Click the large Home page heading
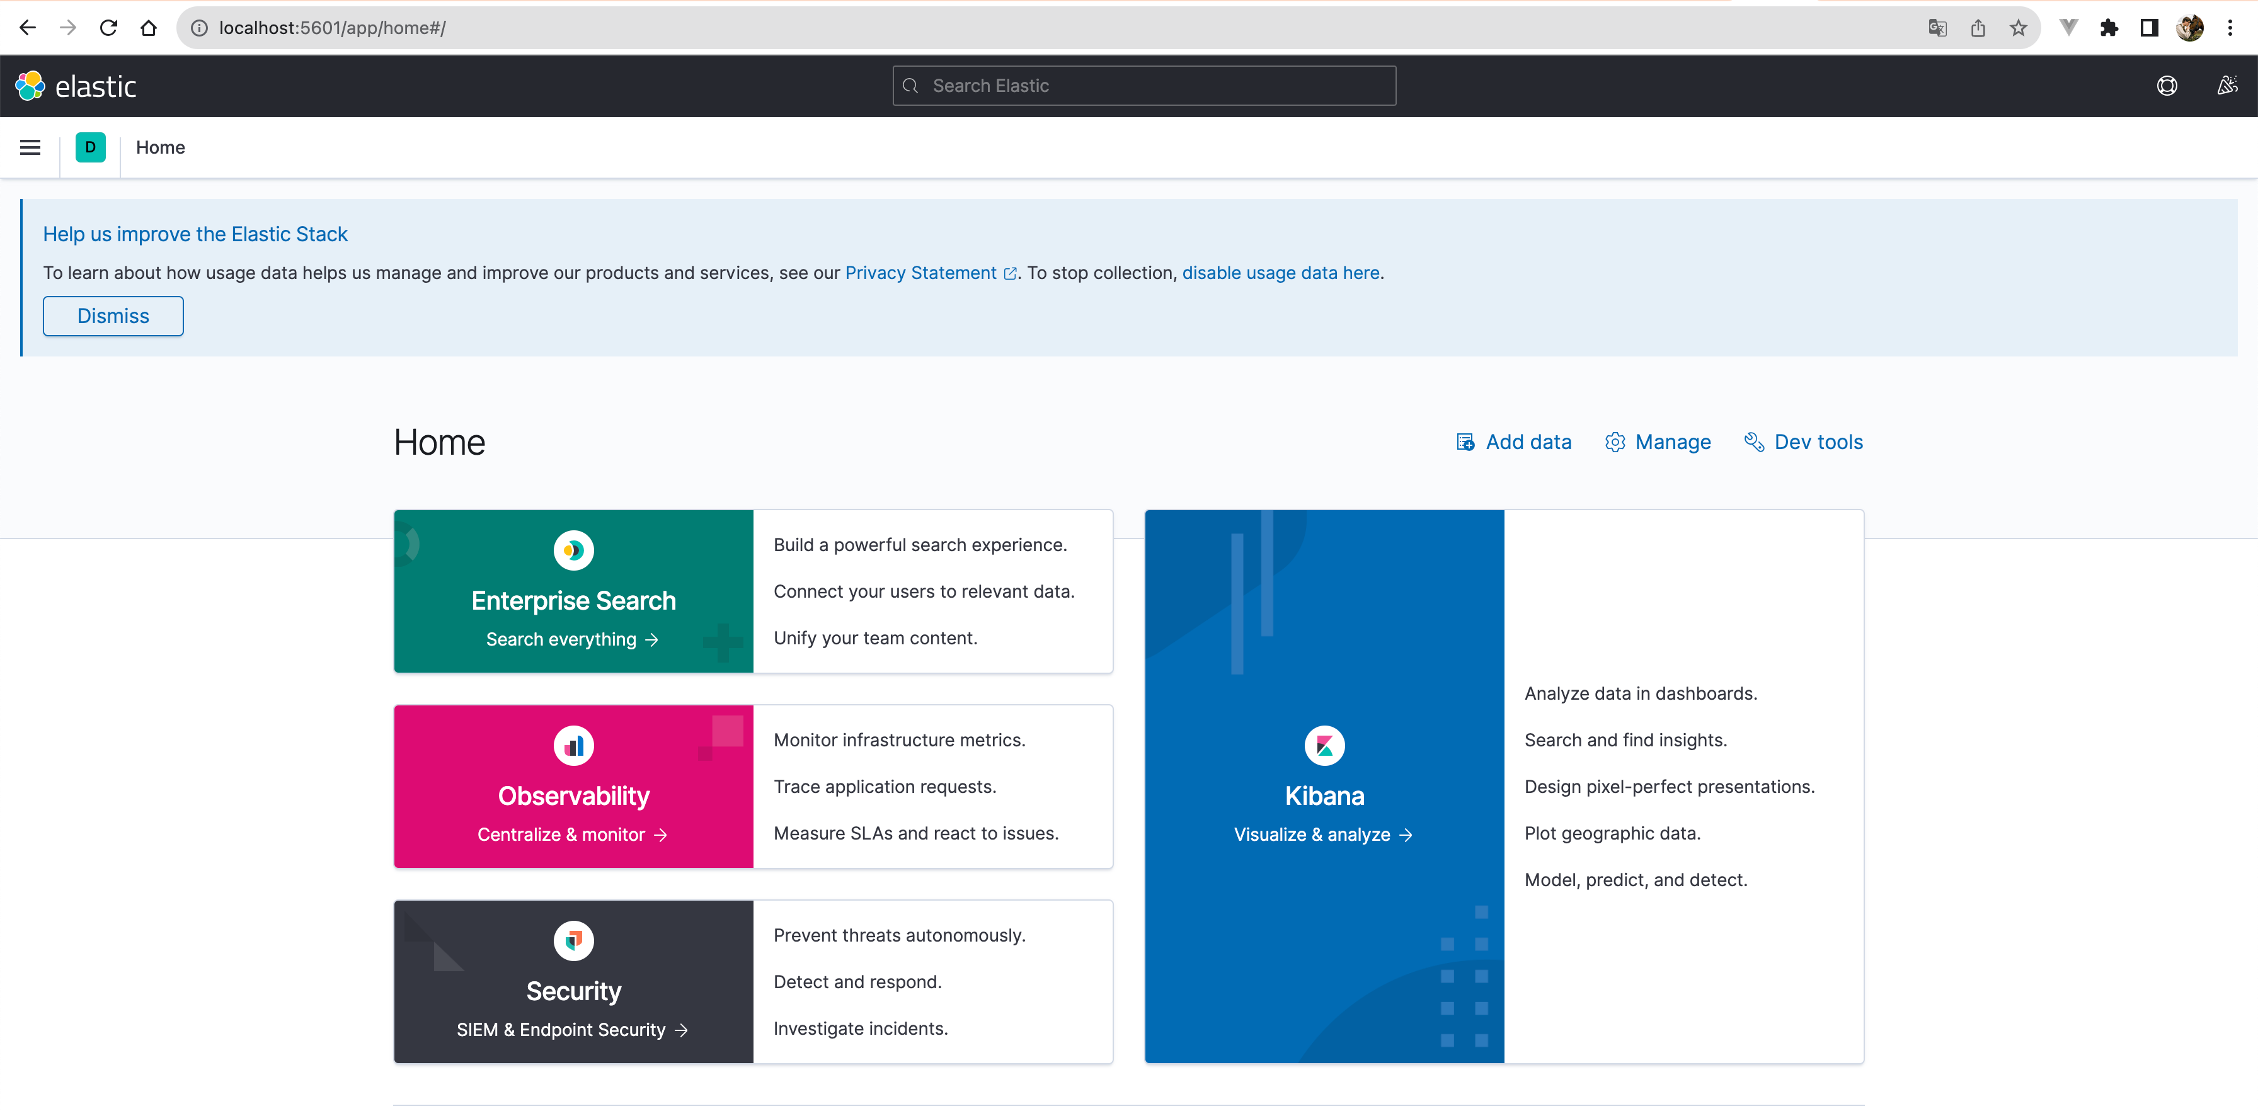The width and height of the screenshot is (2258, 1111). point(439,443)
